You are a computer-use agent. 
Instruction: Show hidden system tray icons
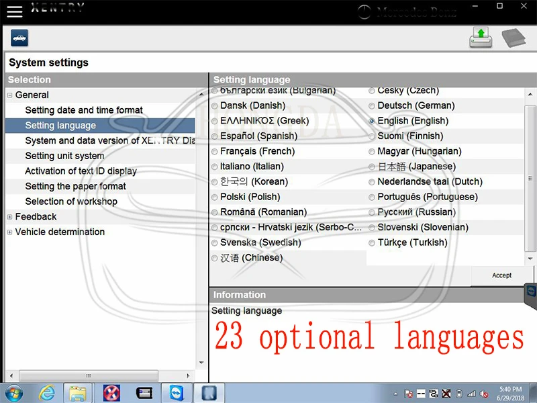point(395,394)
